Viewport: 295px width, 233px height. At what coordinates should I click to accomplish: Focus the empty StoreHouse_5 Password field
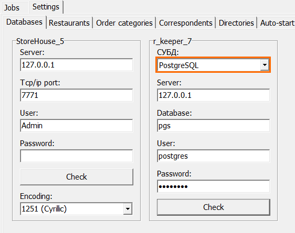(x=77, y=156)
